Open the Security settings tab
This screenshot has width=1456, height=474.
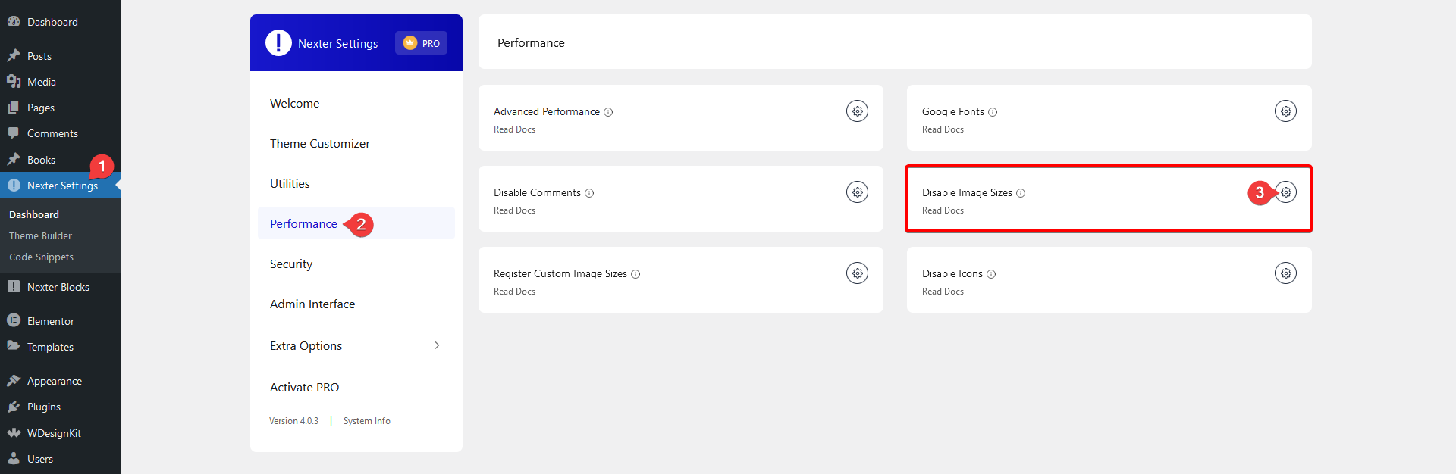(356, 264)
